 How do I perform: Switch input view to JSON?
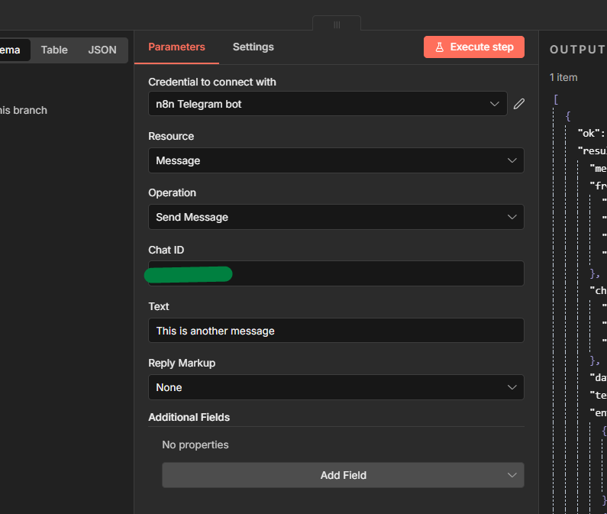[x=102, y=50]
